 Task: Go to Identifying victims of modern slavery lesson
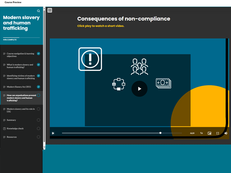pyautogui.click(x=20, y=77)
